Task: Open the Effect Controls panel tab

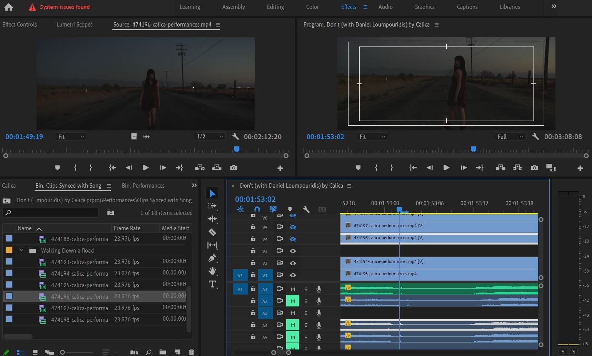Action: (20, 24)
